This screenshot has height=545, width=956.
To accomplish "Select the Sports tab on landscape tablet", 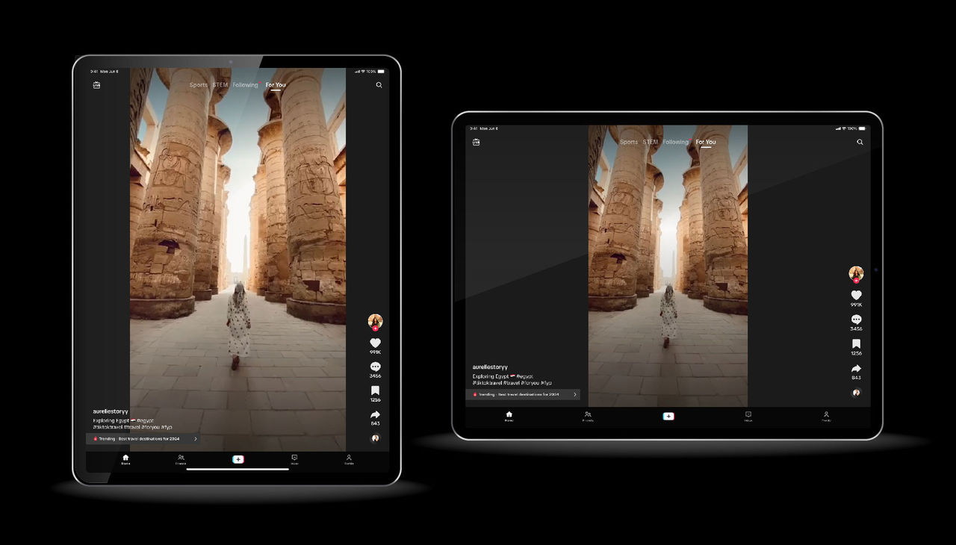I will click(x=629, y=142).
